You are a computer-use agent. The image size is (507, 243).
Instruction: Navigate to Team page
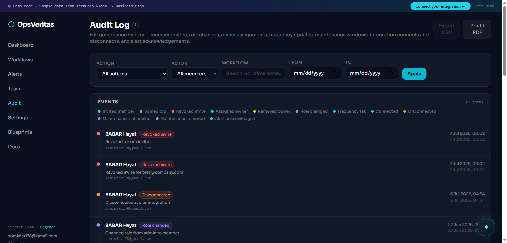click(14, 89)
